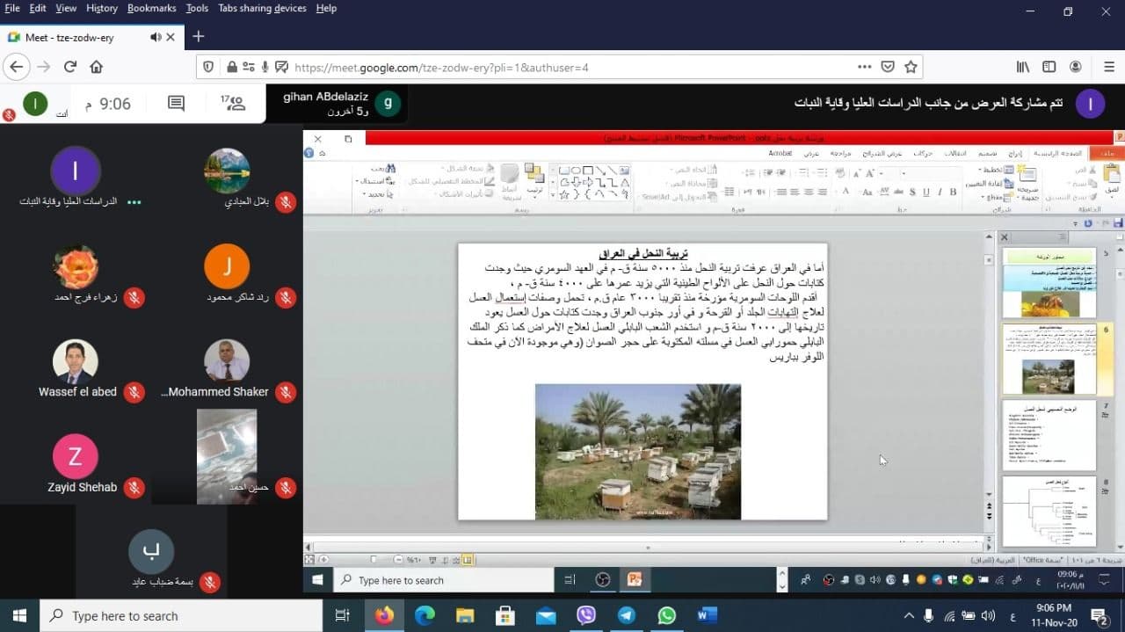
Task: Open the Bookmarks menu
Action: [x=151, y=8]
